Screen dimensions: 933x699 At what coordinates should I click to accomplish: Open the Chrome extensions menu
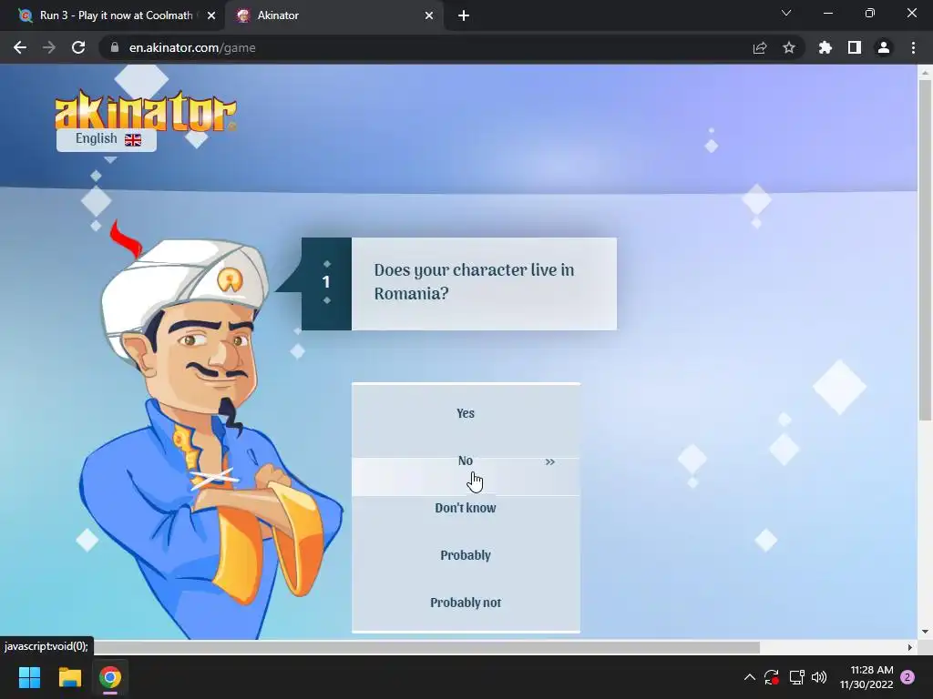pos(825,47)
